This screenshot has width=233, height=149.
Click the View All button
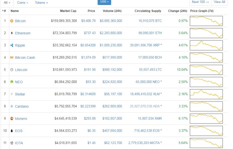[x=219, y=2]
